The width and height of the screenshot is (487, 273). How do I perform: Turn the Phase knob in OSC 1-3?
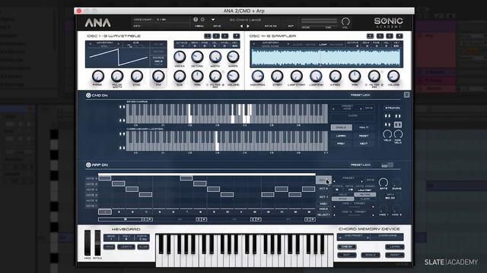coord(98,76)
